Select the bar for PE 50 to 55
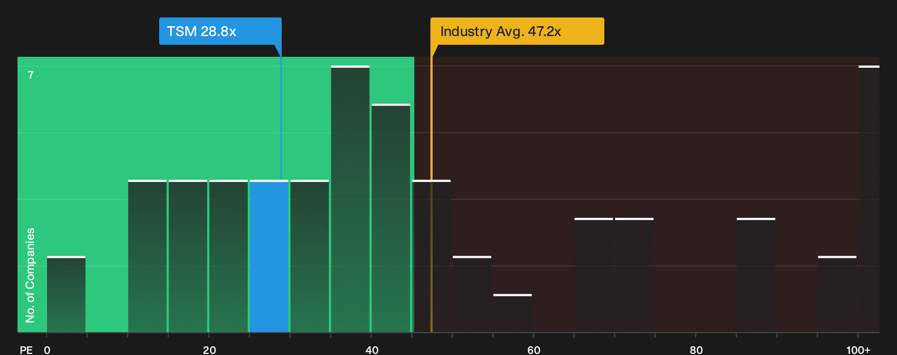Viewport: 897px width, 355px height. (x=472, y=294)
